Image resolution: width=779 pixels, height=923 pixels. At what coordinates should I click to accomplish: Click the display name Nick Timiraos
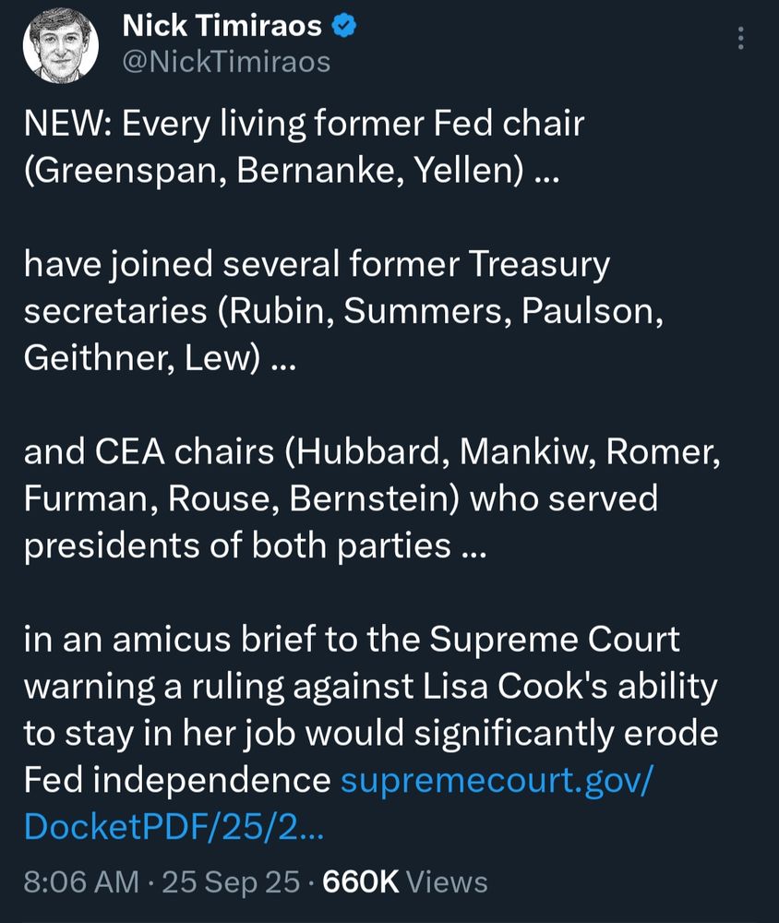tap(222, 28)
